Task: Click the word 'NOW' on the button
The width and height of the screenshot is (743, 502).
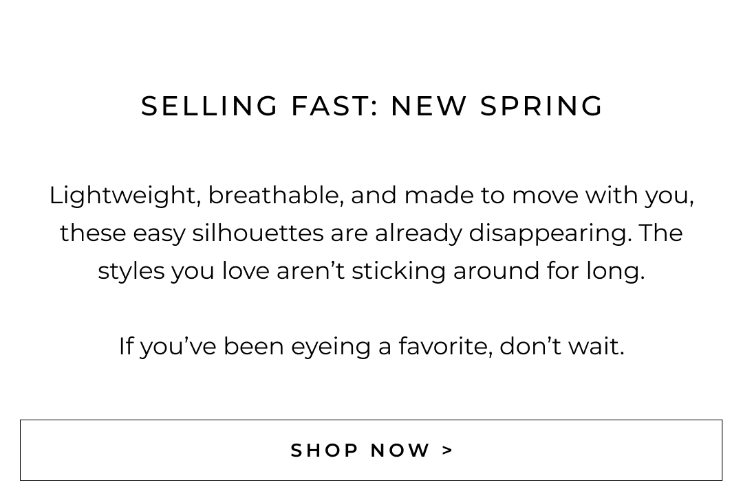Action: pos(400,450)
